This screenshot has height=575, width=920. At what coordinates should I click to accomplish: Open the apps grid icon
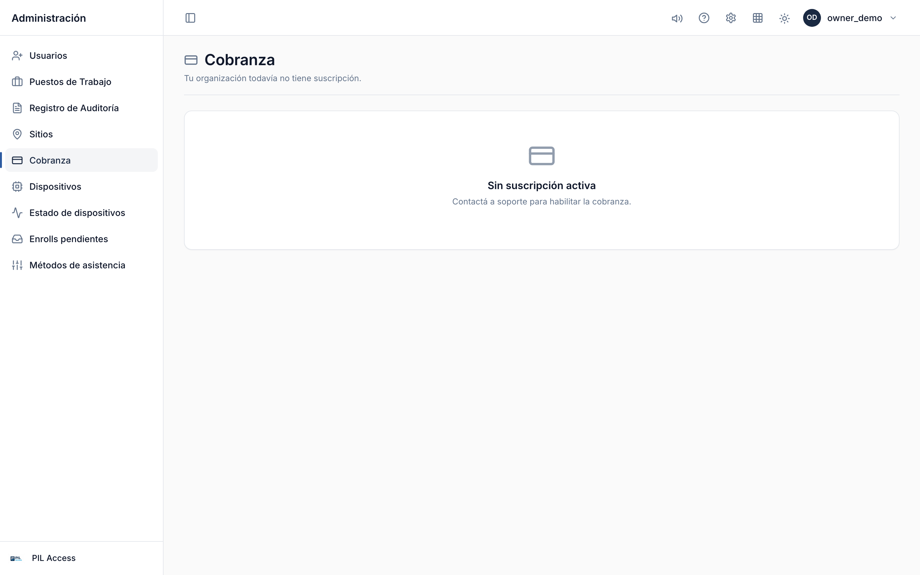757,18
